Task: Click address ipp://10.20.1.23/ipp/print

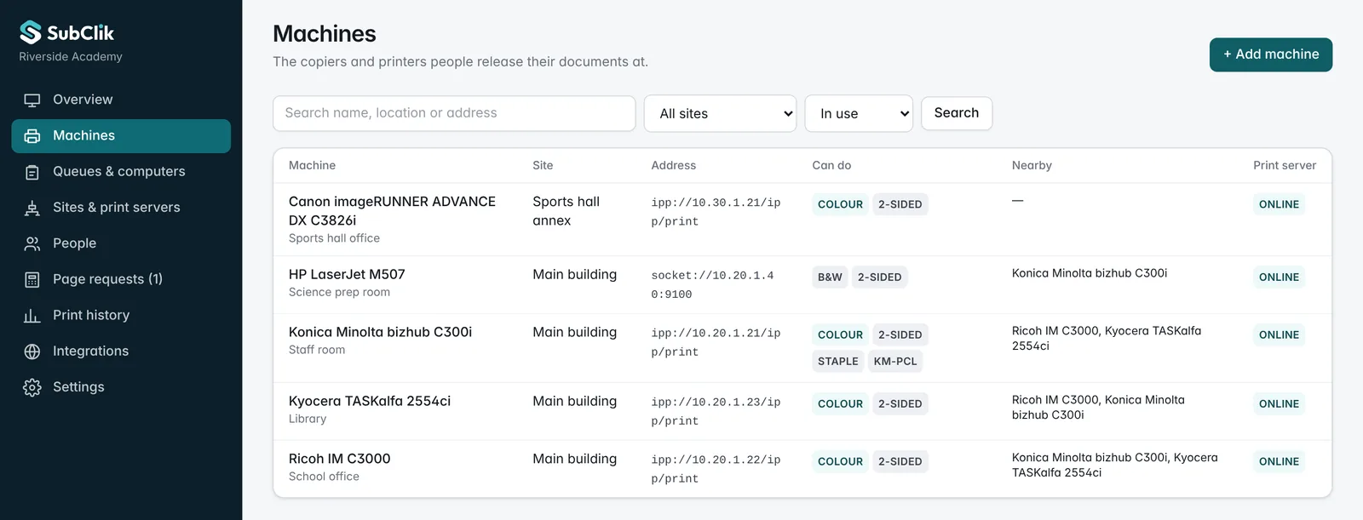Action: [x=716, y=411]
